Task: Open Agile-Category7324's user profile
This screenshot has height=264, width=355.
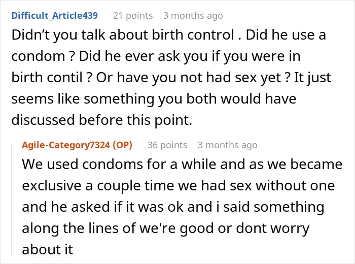Action: pyautogui.click(x=66, y=145)
